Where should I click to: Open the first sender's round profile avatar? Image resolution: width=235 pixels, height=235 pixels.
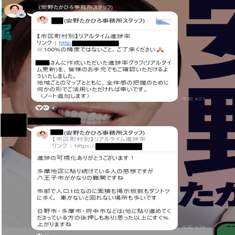(x=14, y=11)
